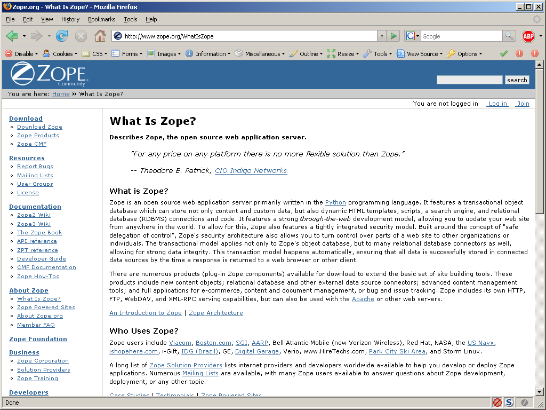This screenshot has height=410, width=546.
Task: Open the Solution Providers sidebar link
Action: (x=44, y=369)
